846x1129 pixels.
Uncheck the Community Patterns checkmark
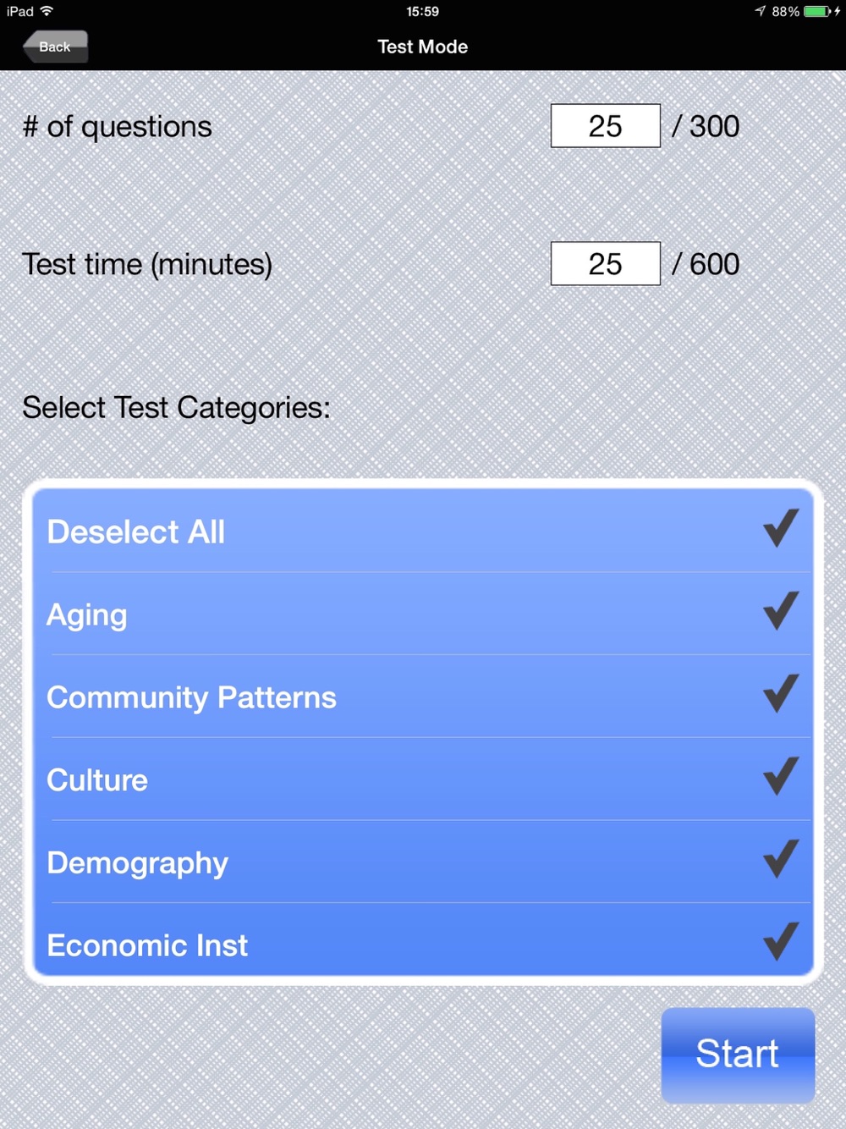tap(780, 694)
